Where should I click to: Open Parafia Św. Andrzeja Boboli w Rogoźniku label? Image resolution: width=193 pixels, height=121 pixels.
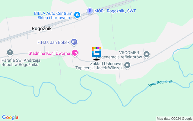[21, 63]
